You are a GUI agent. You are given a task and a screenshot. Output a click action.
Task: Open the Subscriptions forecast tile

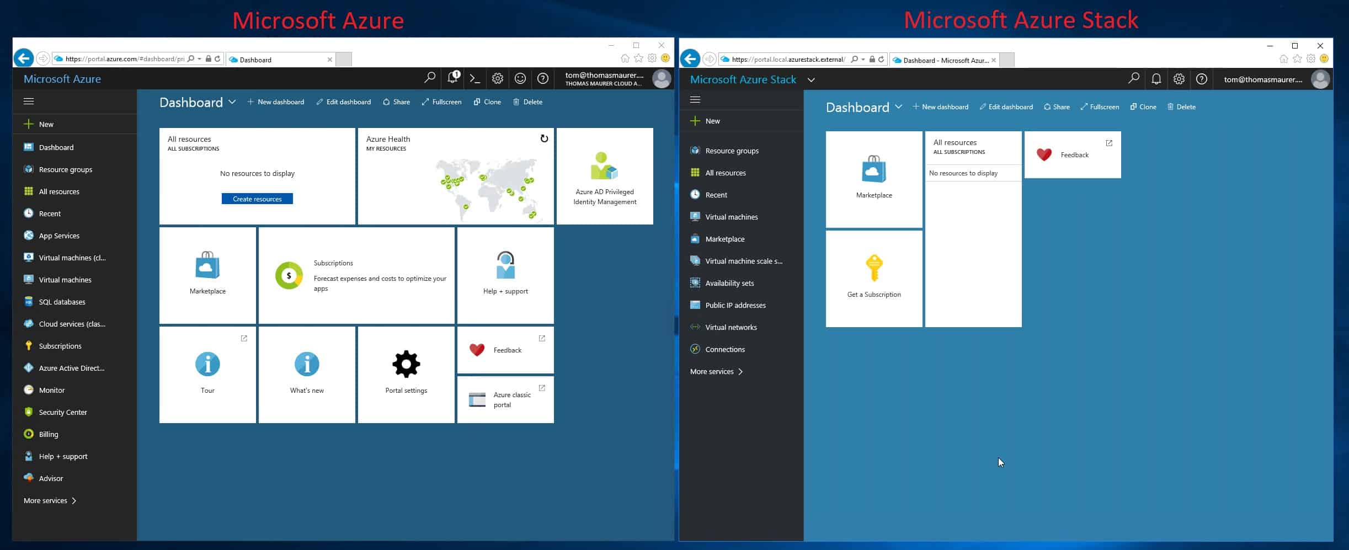(x=356, y=275)
